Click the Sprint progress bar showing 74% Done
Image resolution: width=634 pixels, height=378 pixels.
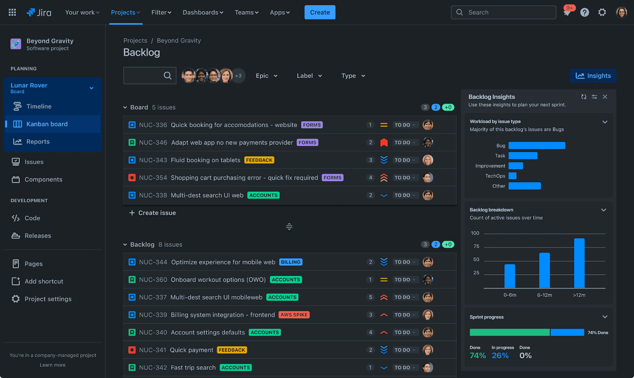tap(527, 332)
